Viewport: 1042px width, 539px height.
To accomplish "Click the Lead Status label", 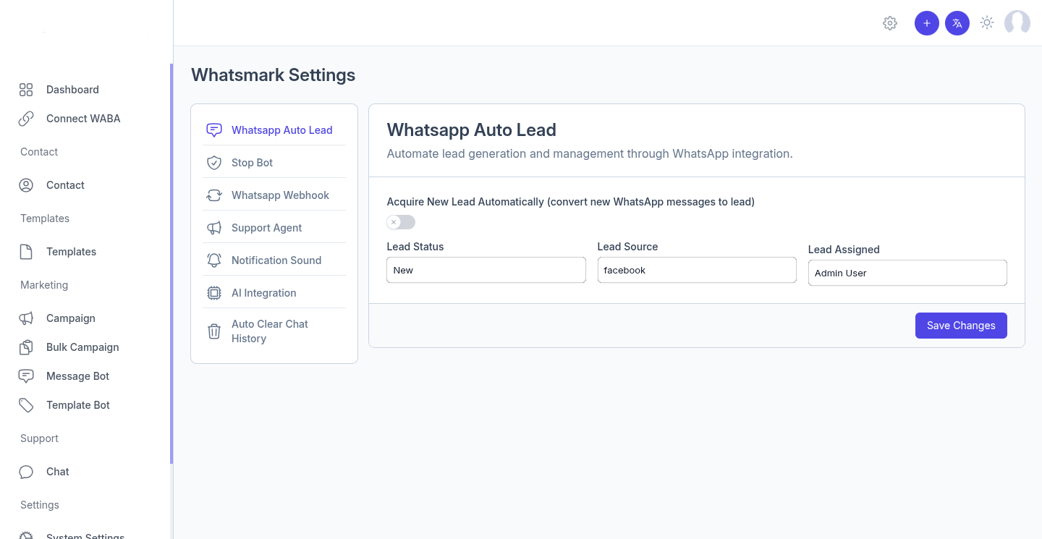I will tap(415, 247).
